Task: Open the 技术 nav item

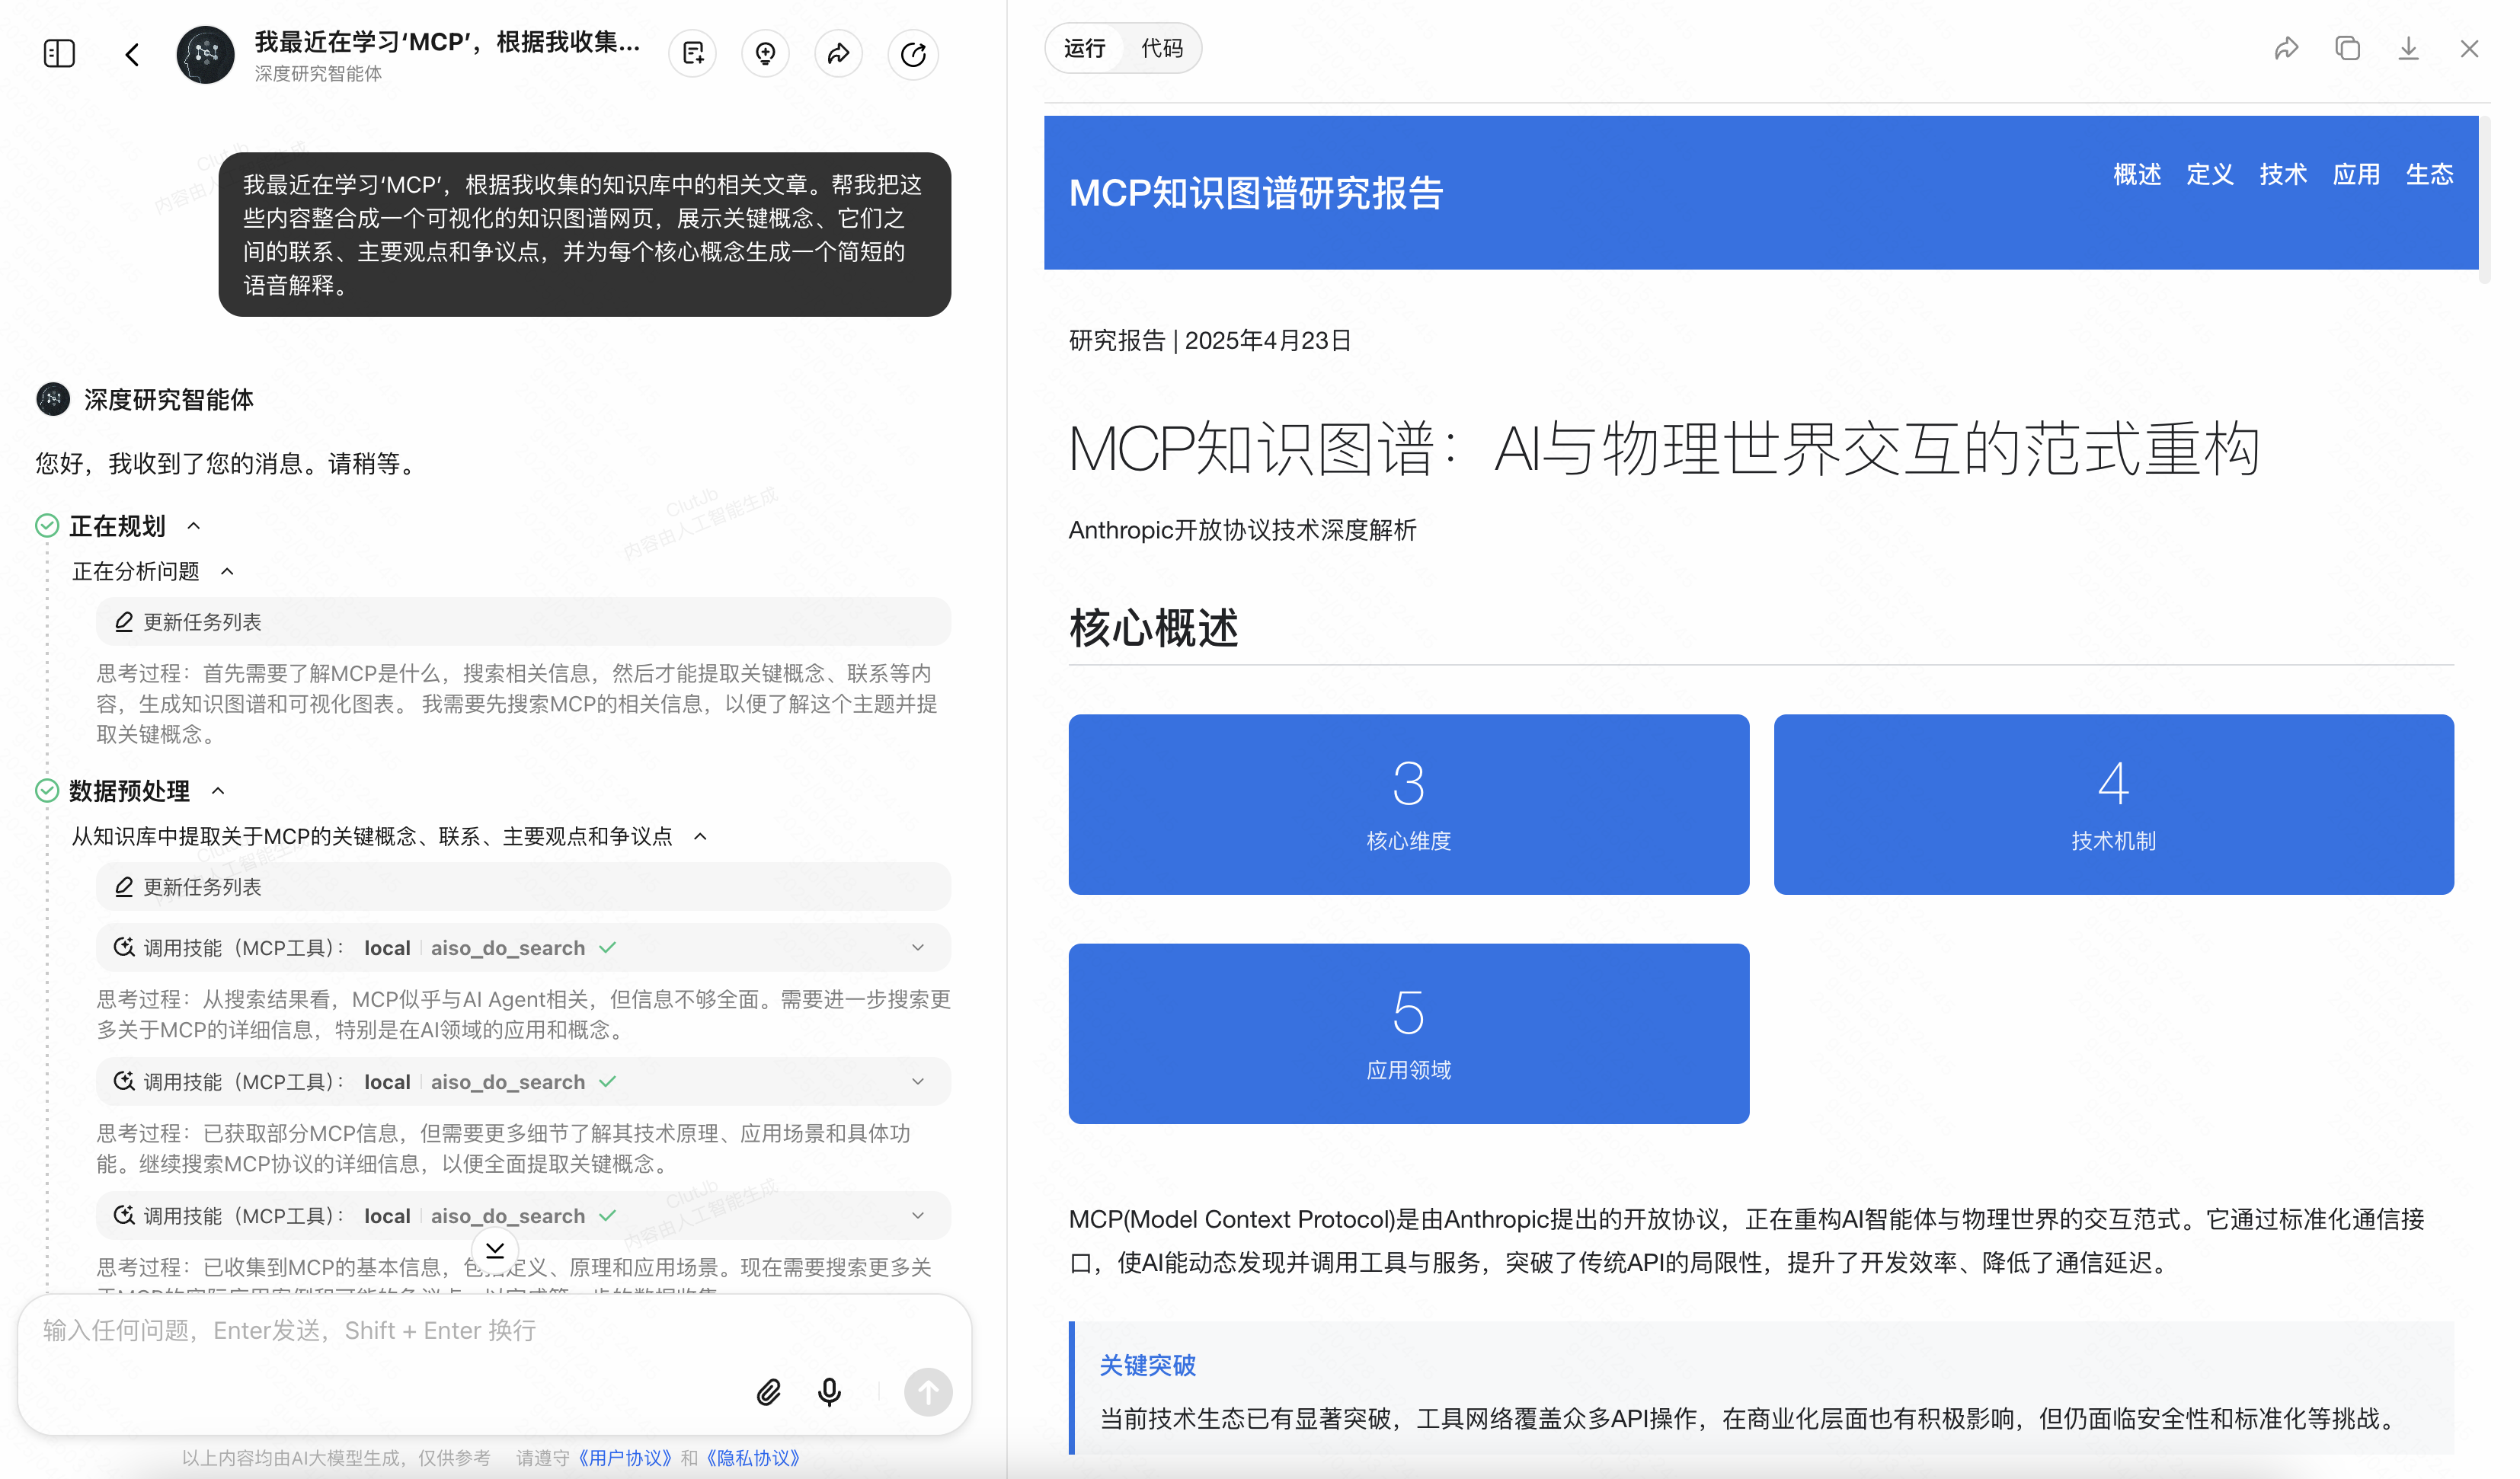Action: 2283,174
